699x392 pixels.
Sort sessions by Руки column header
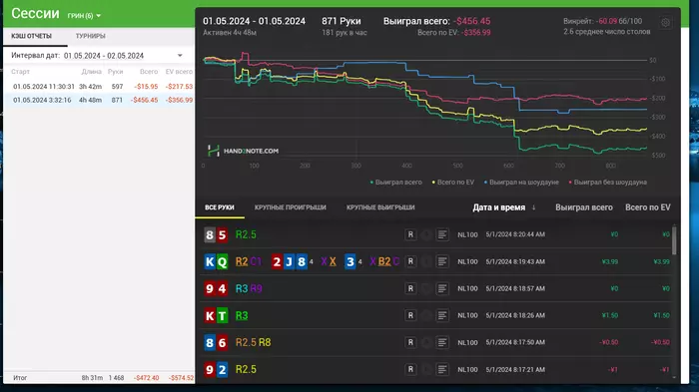coord(116,72)
